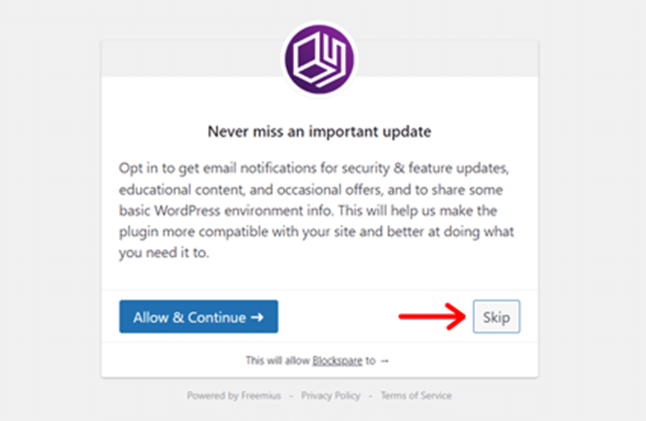
Task: Click the "Never miss an important update" heading
Action: 320,132
